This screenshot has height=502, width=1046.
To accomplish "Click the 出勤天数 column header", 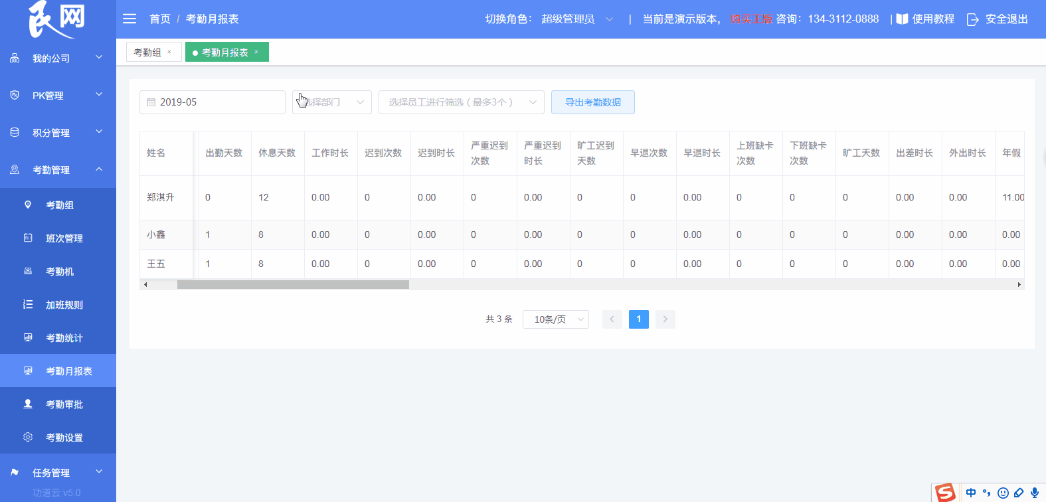I will tap(224, 153).
